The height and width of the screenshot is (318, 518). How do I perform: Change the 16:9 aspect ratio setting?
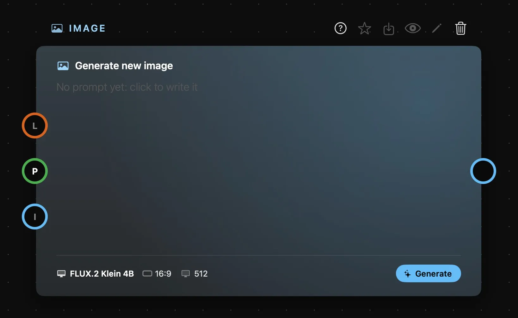pos(157,274)
